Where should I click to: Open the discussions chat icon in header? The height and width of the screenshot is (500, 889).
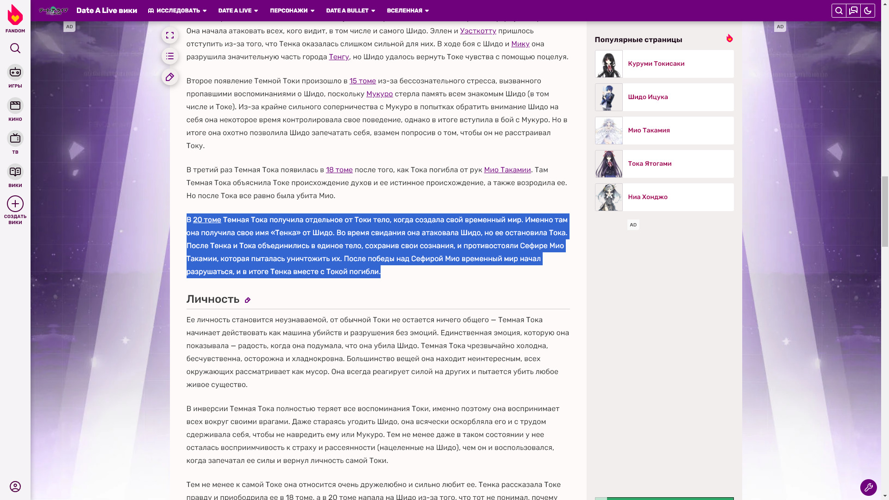pyautogui.click(x=853, y=11)
